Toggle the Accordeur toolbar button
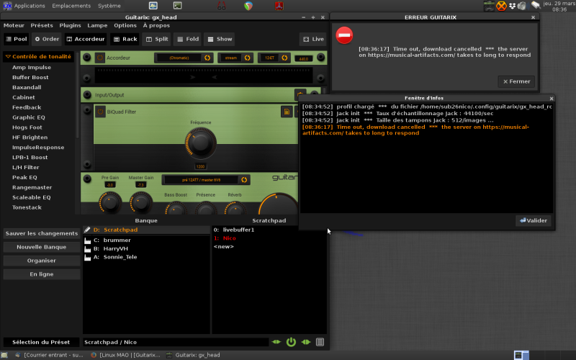This screenshot has height=360, width=576. 86,39
